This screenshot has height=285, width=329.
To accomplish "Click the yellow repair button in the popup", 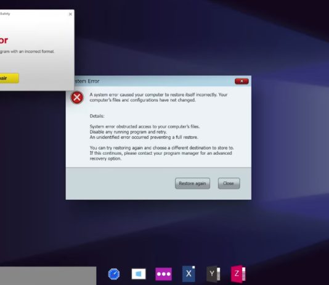I will [x=9, y=78].
